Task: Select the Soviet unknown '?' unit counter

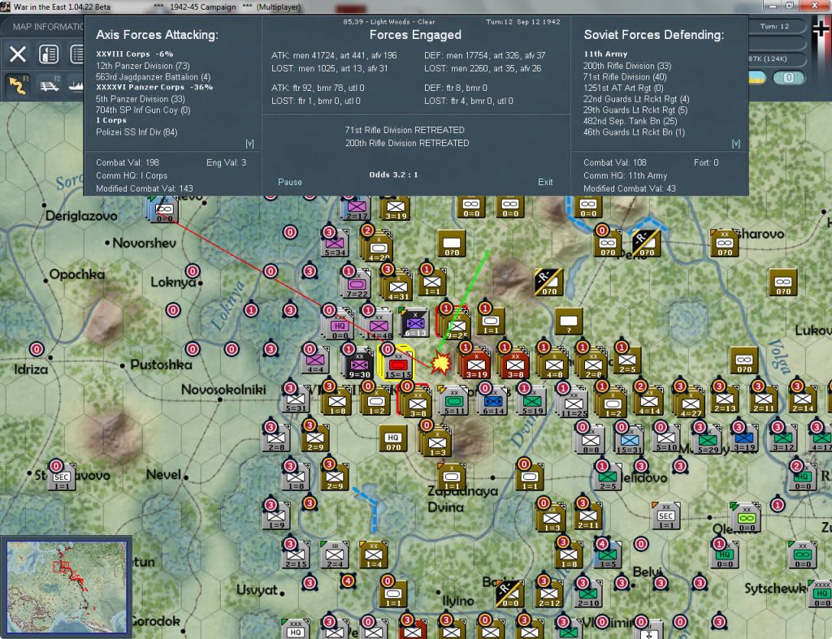Action: 568,322
